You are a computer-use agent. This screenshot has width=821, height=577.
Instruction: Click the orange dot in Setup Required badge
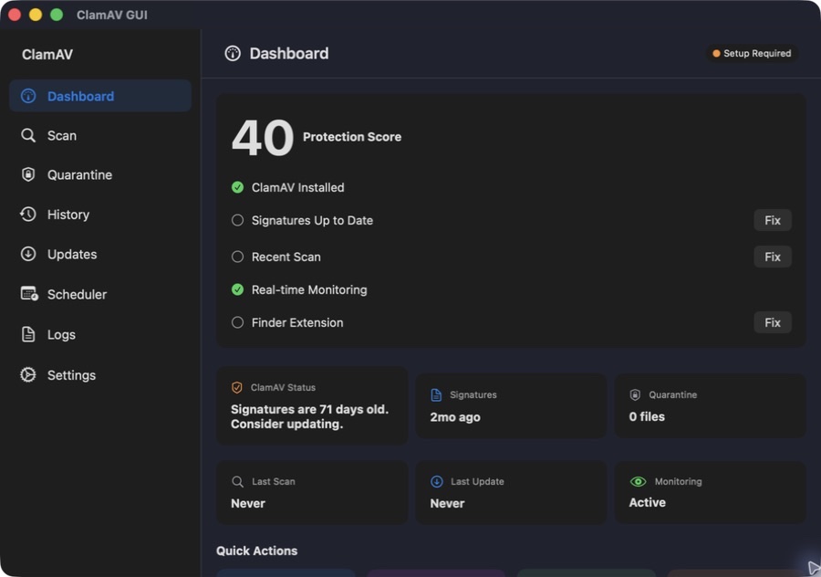pyautogui.click(x=716, y=54)
